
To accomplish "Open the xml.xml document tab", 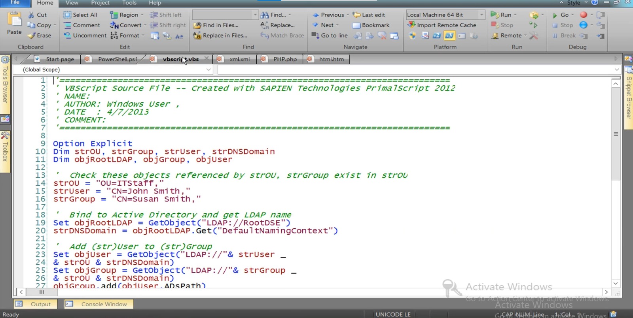I will click(x=235, y=59).
